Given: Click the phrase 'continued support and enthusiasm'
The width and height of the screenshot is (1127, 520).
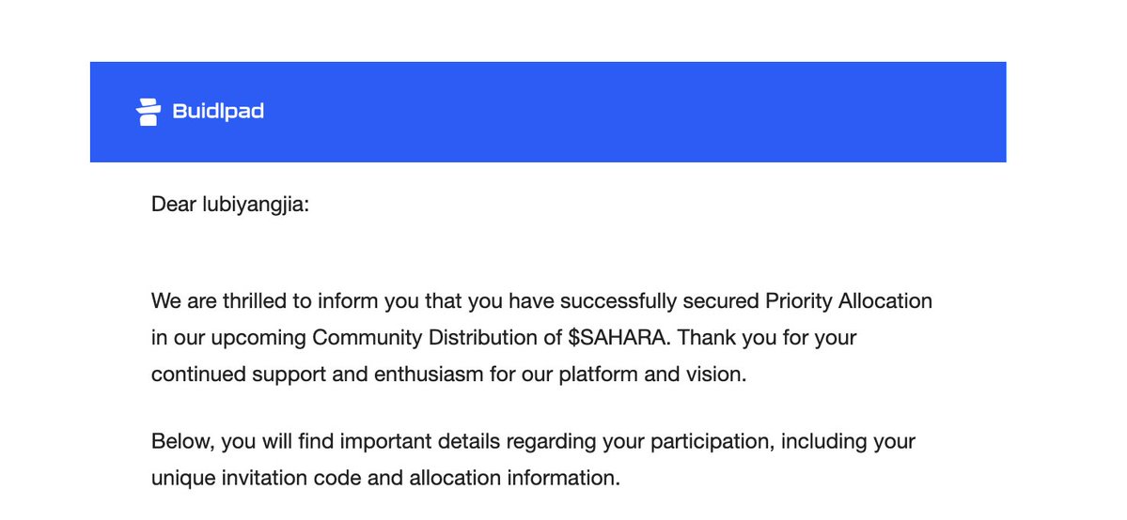Looking at the screenshot, I should click(x=317, y=375).
